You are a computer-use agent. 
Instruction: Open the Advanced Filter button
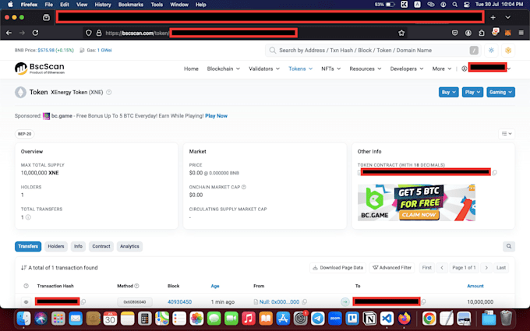[x=392, y=267]
